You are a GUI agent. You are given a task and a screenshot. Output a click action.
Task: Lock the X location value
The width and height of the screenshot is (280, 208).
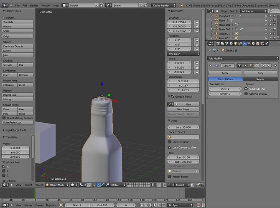click(x=196, y=22)
